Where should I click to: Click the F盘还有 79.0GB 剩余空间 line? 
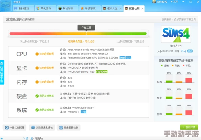[78, 98]
